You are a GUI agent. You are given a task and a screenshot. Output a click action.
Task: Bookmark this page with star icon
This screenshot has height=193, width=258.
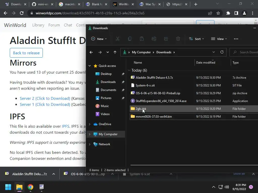click(218, 13)
